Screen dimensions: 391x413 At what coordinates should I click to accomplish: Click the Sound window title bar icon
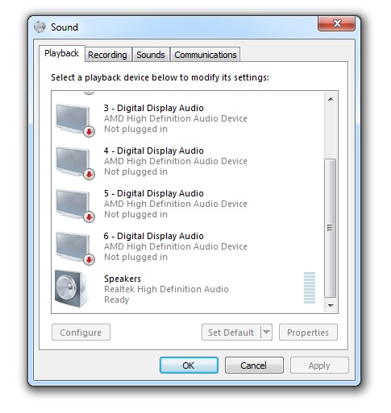(x=40, y=27)
